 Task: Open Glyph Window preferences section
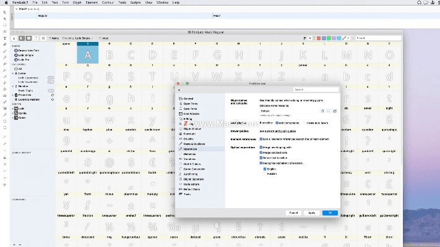pyautogui.click(x=189, y=128)
